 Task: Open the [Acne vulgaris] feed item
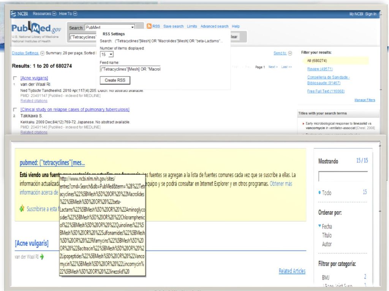pos(32,243)
